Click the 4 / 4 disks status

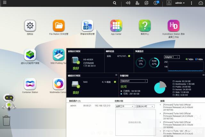point(106,82)
